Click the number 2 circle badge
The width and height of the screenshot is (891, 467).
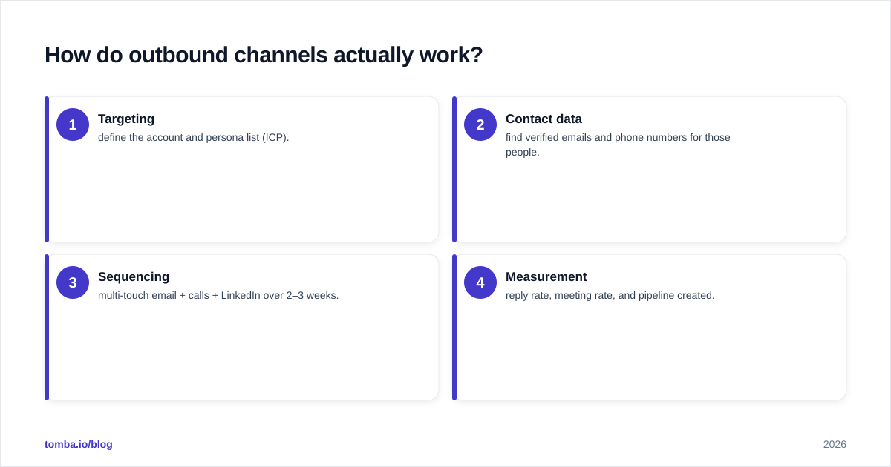(x=480, y=125)
